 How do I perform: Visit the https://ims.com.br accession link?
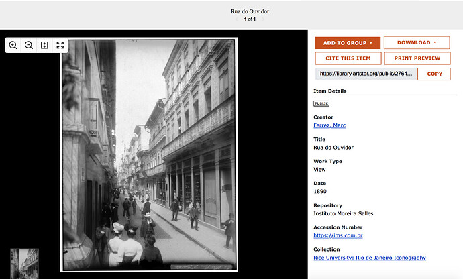click(338, 235)
